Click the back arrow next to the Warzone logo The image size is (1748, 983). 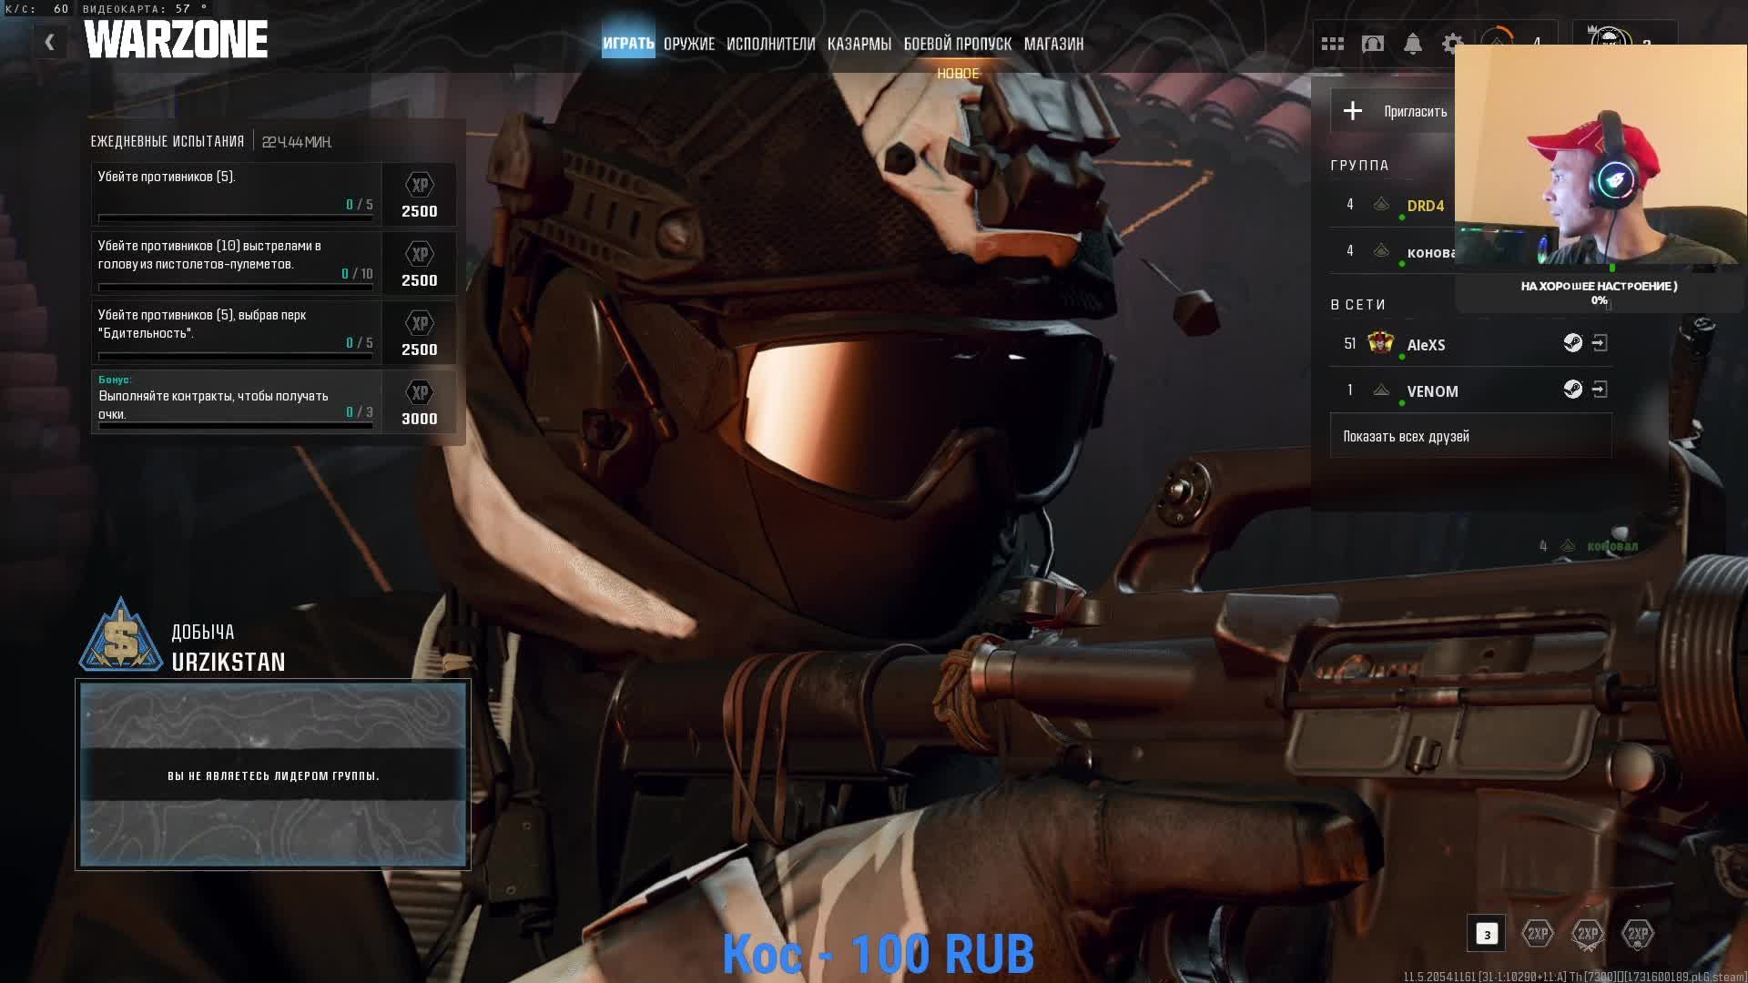49,42
